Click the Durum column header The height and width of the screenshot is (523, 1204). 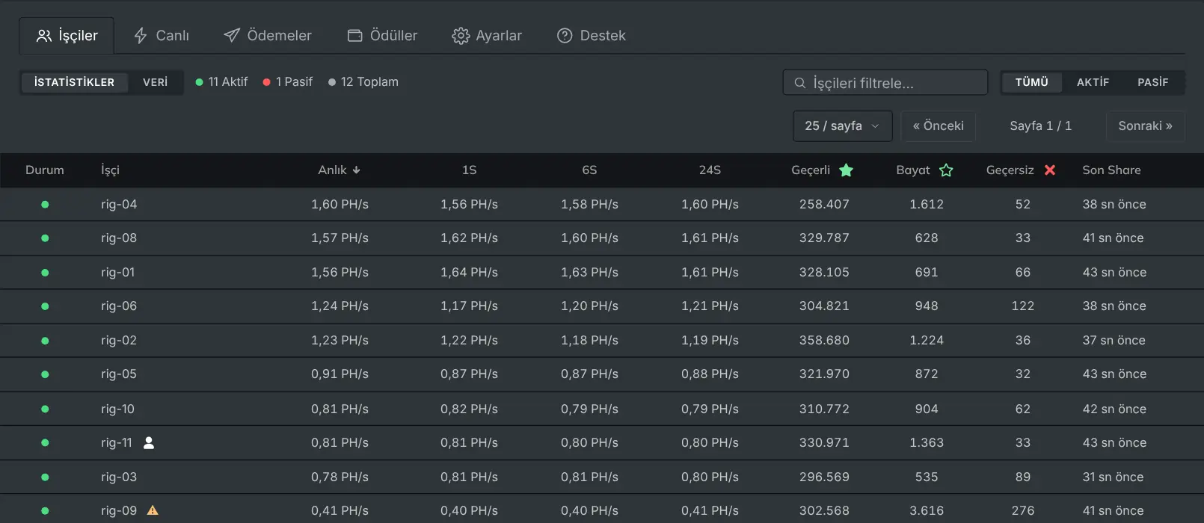(x=45, y=170)
